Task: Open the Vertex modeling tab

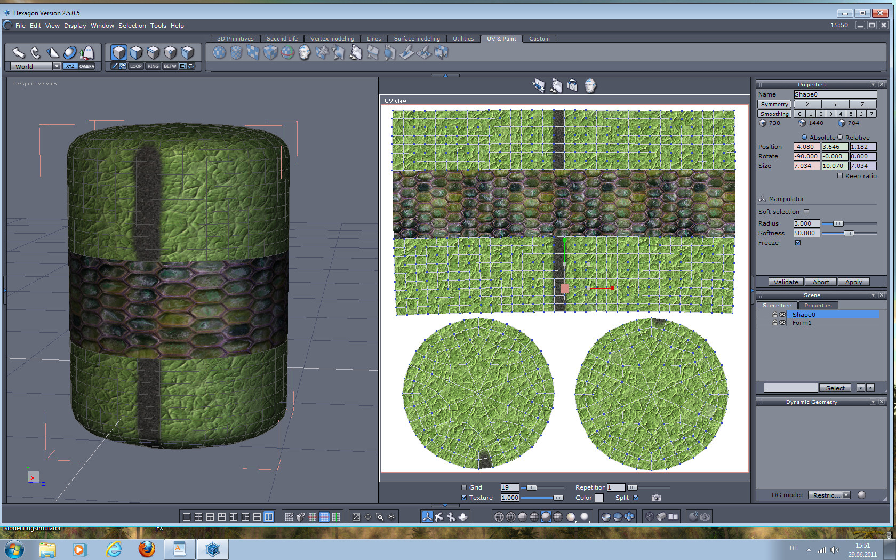Action: coord(332,38)
